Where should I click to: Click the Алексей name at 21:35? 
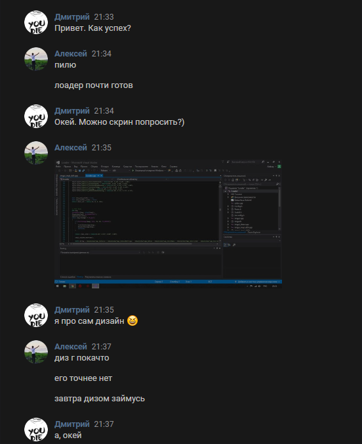click(x=71, y=148)
